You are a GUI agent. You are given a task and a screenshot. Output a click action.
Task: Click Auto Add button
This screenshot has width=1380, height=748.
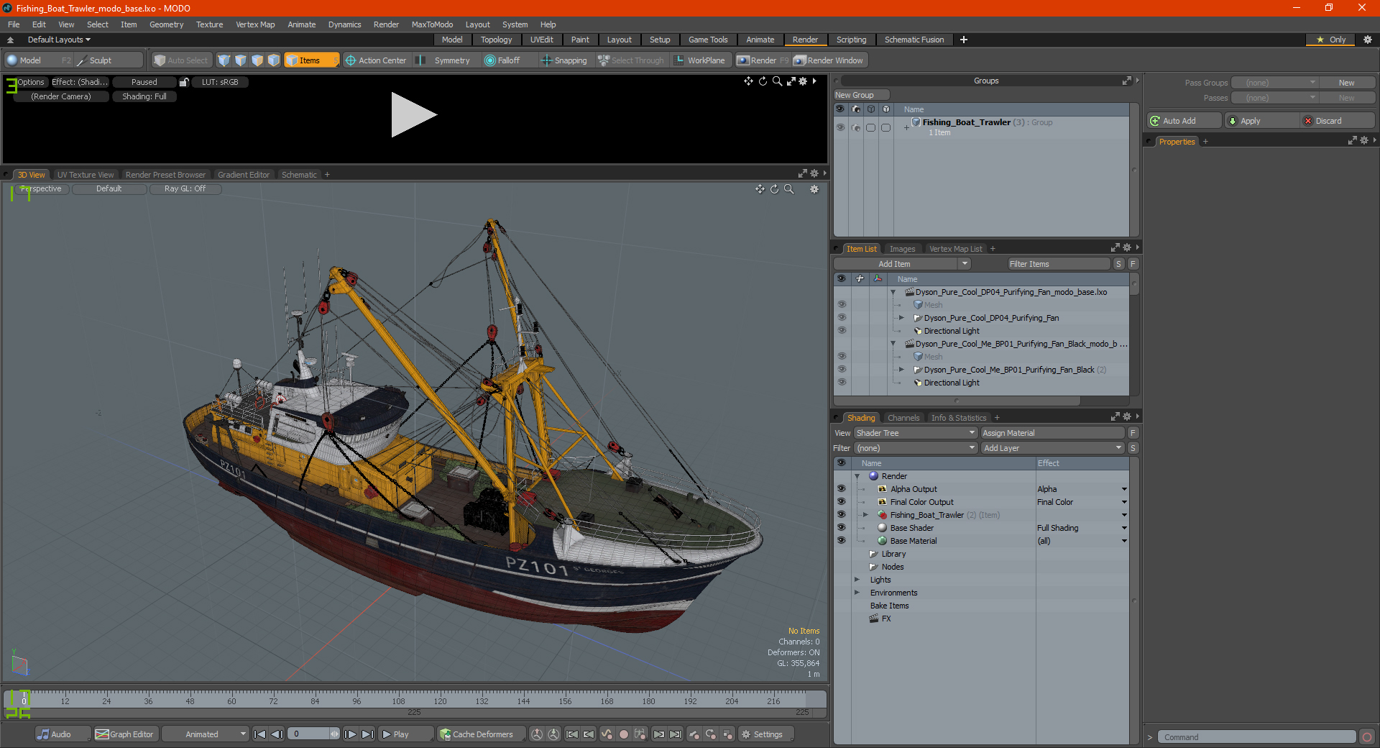[x=1184, y=121]
